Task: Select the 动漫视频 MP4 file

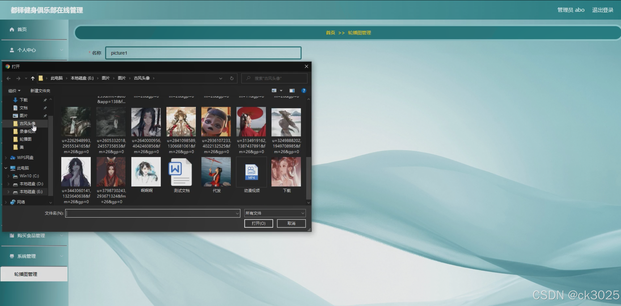Action: [x=251, y=172]
